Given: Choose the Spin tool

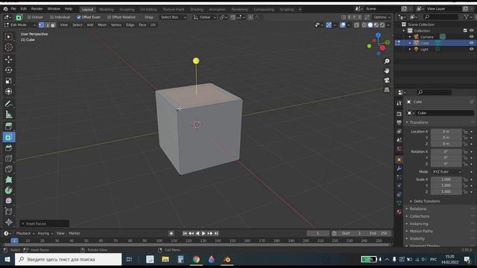Looking at the screenshot, I should pyautogui.click(x=8, y=191).
